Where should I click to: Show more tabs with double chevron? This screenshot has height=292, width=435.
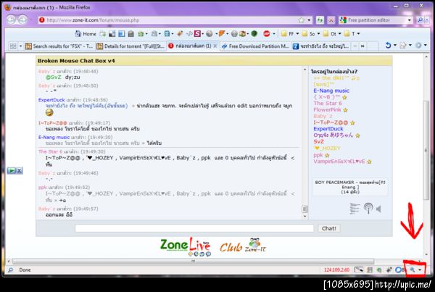[x=362, y=46]
